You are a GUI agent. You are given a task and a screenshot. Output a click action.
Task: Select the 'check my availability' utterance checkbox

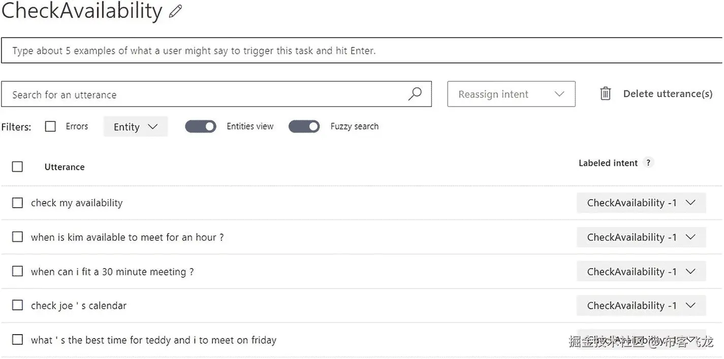click(17, 203)
